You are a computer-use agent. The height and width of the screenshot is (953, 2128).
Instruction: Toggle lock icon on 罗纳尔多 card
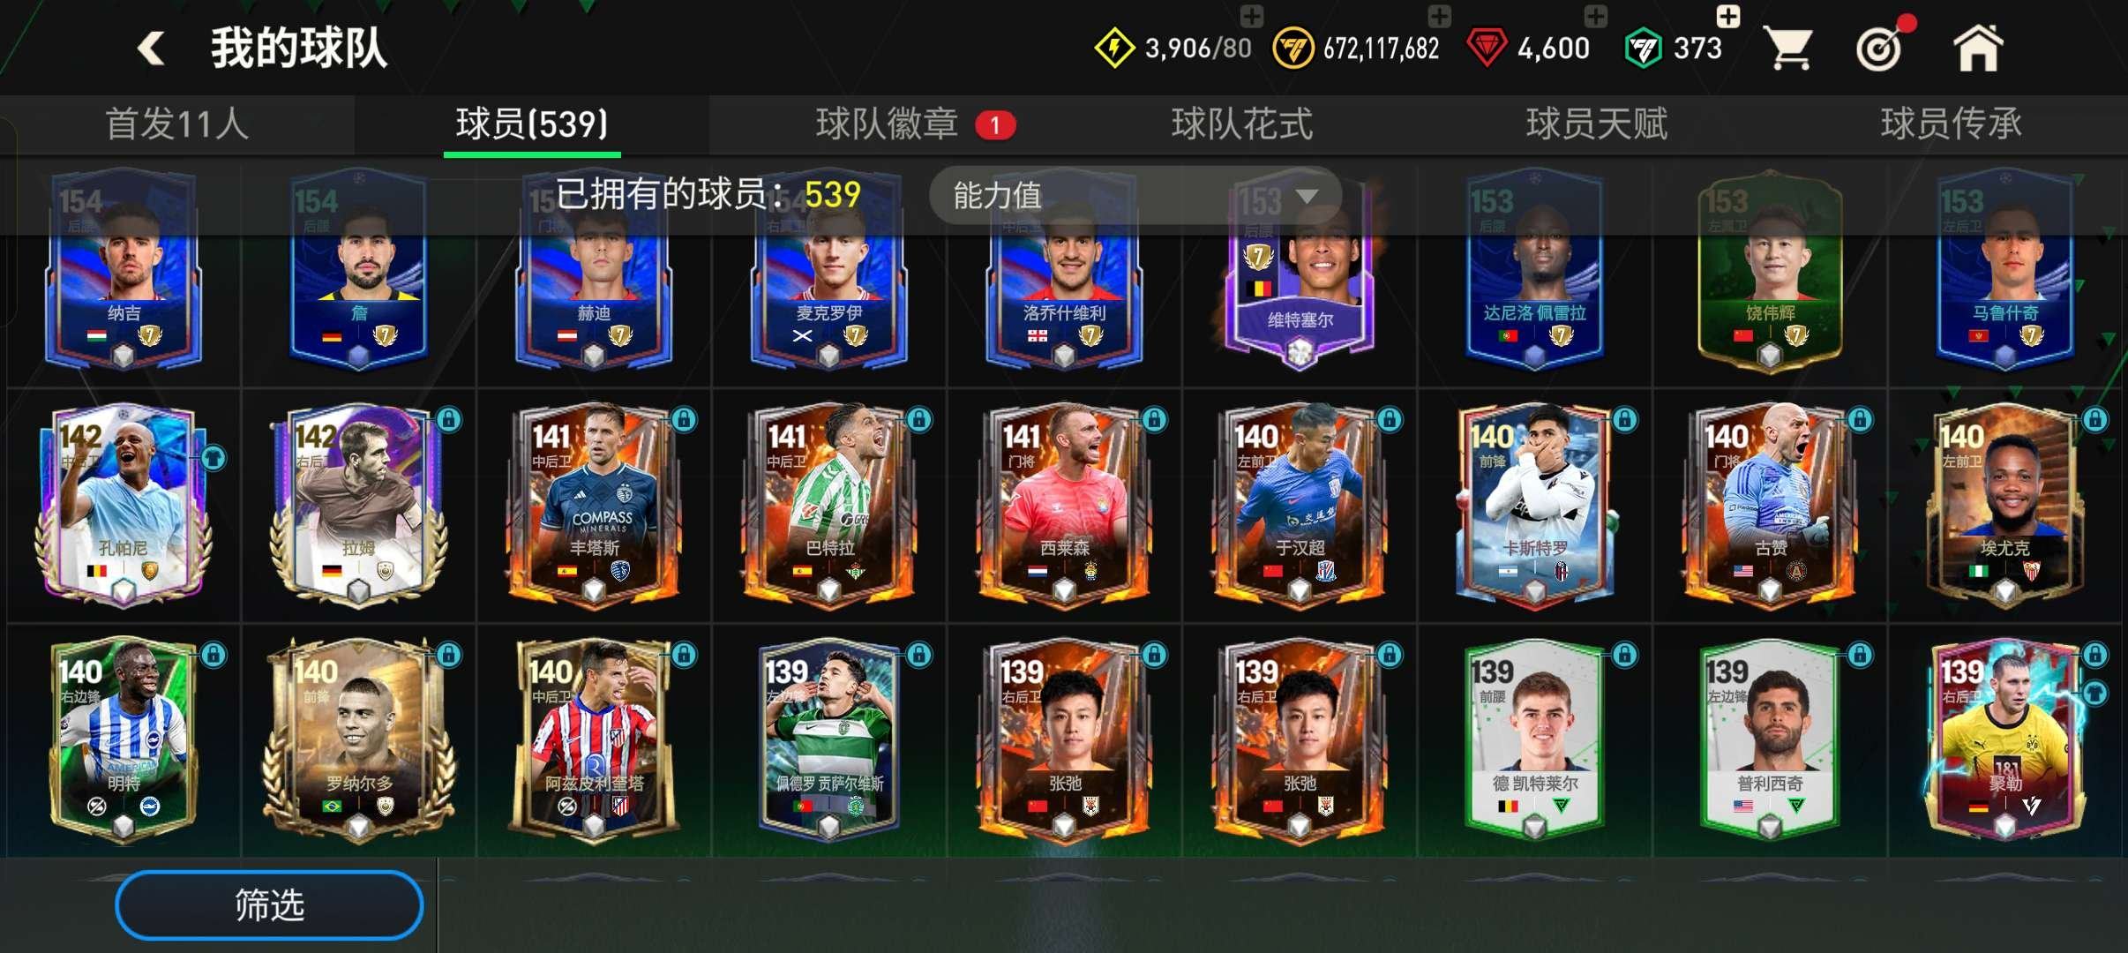(x=449, y=655)
